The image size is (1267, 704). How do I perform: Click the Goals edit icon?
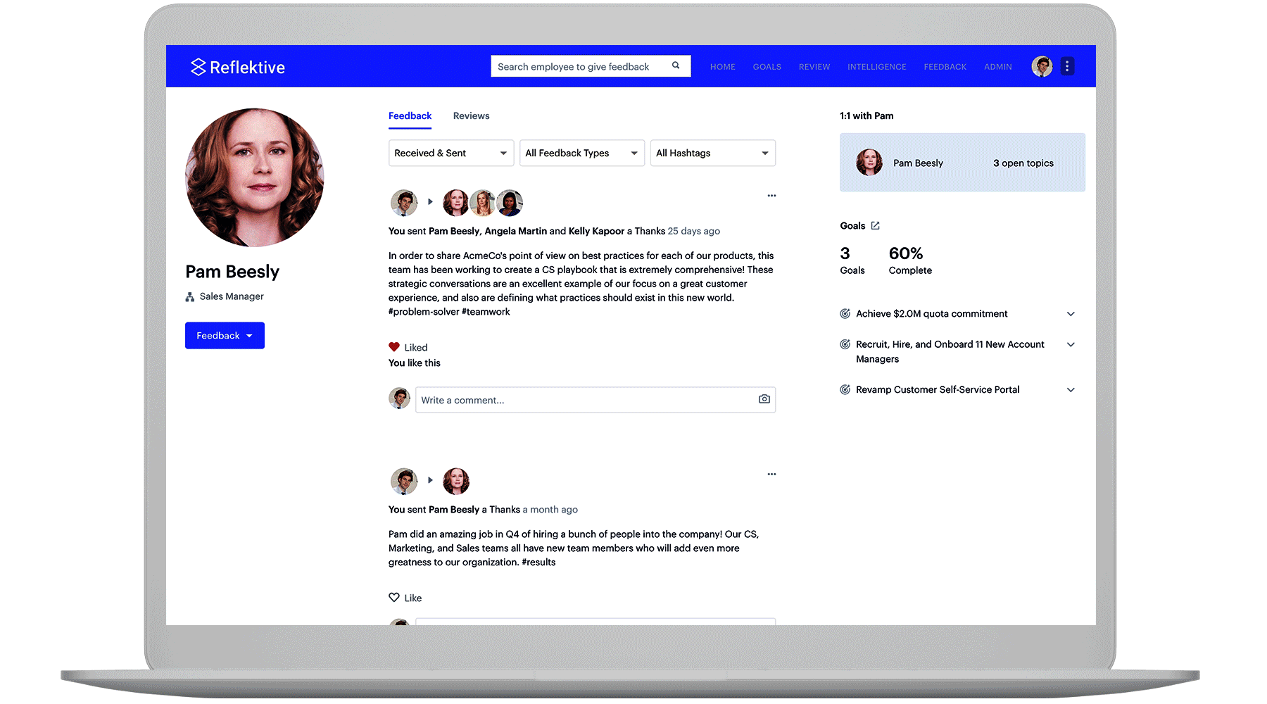point(874,225)
